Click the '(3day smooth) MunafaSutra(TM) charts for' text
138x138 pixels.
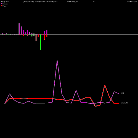[40, 2]
